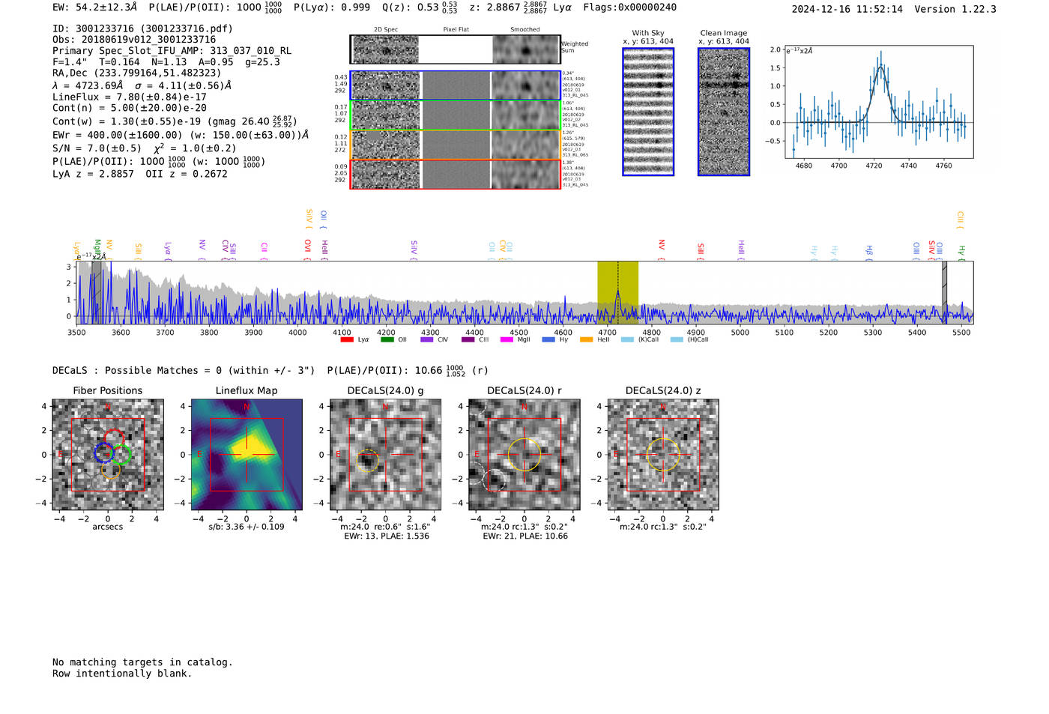Screen dimensions: 1049x714
Task: Click the yellow aperture circle in DECaLS r
Action: 524,455
